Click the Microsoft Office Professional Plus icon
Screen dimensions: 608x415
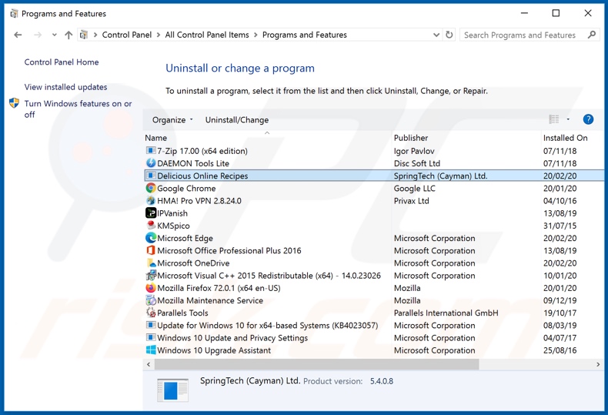pos(150,250)
